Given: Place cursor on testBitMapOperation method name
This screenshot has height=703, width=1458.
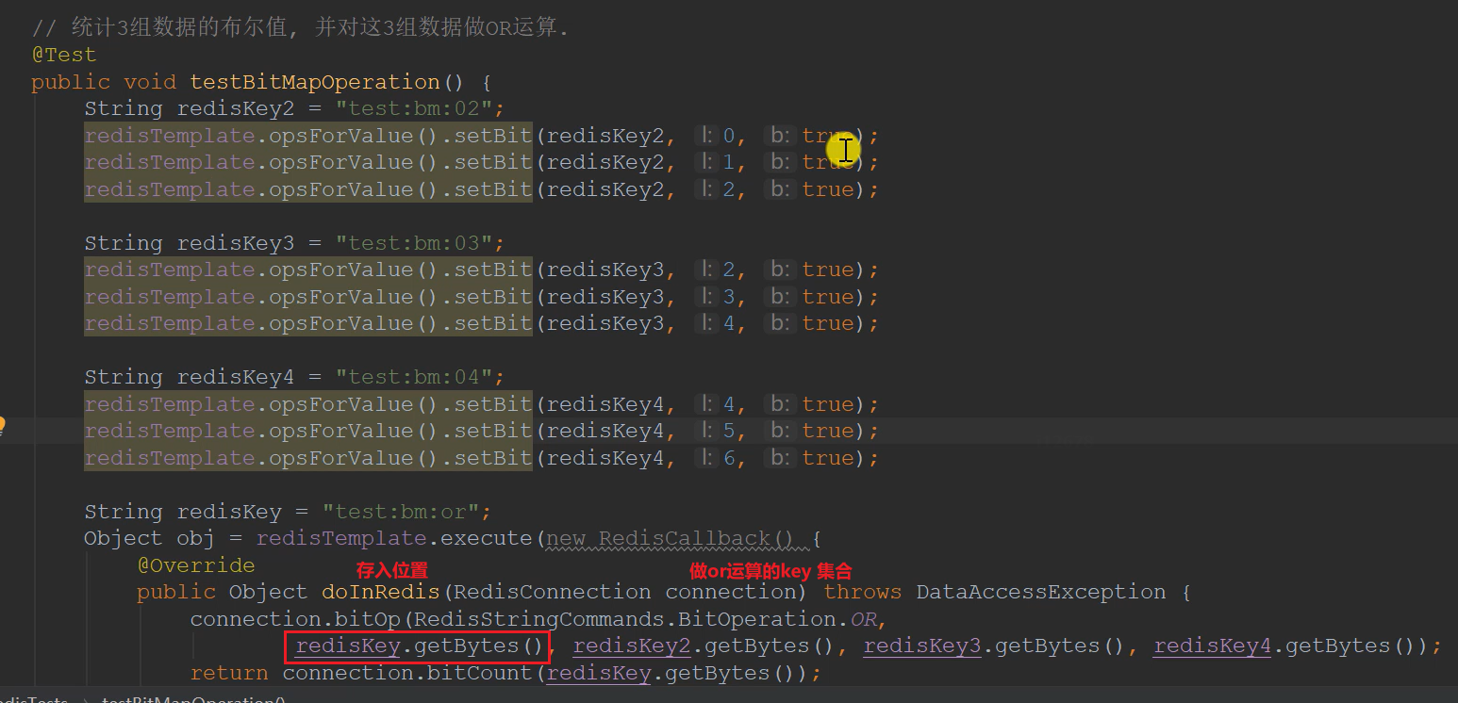Looking at the screenshot, I should 315,82.
